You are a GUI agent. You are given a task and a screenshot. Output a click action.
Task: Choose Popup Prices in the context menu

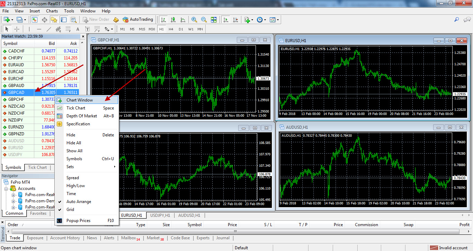[x=87, y=221]
